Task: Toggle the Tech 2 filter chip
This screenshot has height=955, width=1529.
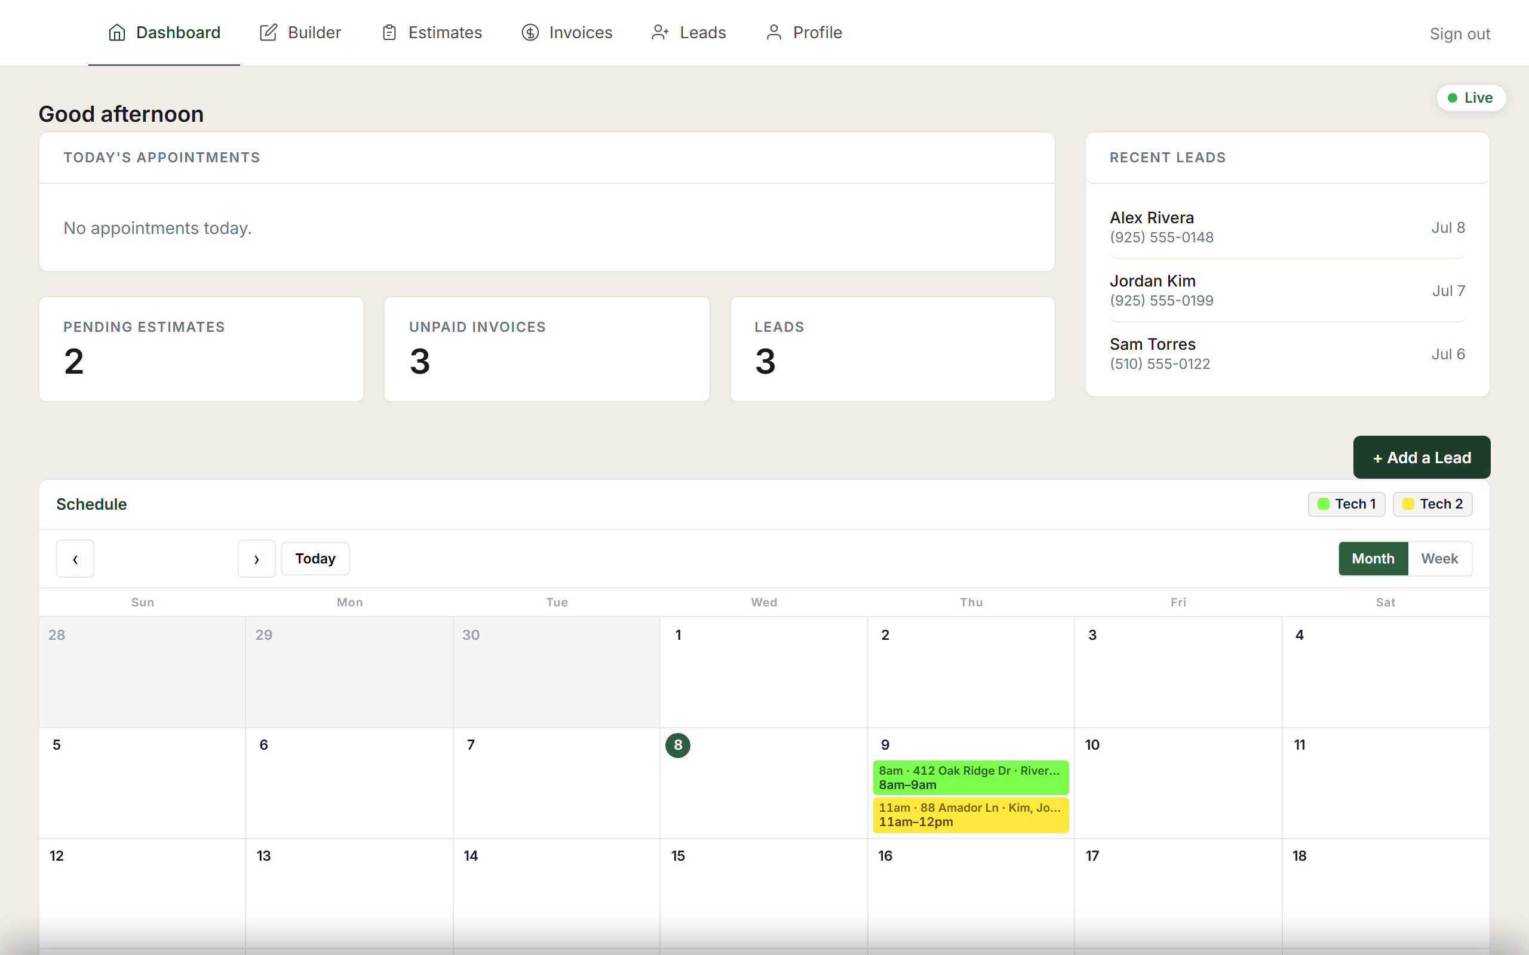Action: (1432, 504)
